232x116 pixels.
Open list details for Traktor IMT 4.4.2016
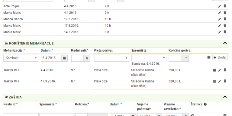coord(214,70)
